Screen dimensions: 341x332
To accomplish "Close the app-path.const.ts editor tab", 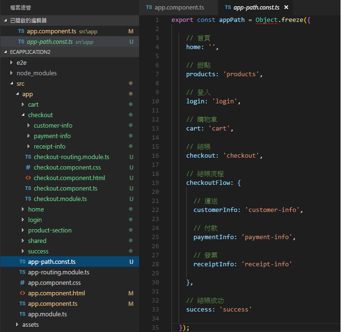I will (286, 8).
